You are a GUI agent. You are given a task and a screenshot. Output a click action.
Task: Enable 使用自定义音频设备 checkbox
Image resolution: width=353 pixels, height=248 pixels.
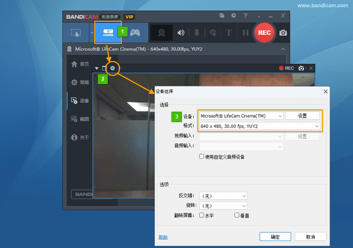point(202,157)
